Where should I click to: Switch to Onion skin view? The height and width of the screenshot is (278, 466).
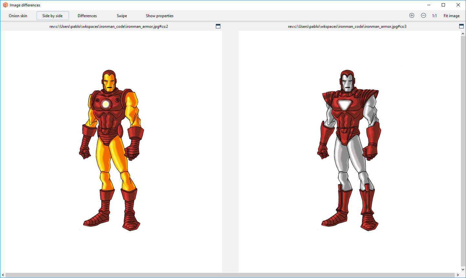pos(18,16)
